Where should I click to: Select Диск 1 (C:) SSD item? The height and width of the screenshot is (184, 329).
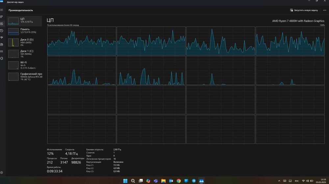click(25, 54)
